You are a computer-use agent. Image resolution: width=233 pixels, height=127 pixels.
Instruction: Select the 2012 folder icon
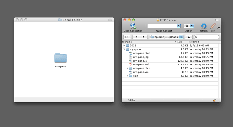click(127, 46)
